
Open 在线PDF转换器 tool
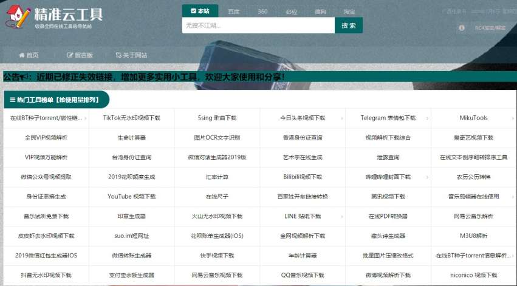tap(388, 217)
